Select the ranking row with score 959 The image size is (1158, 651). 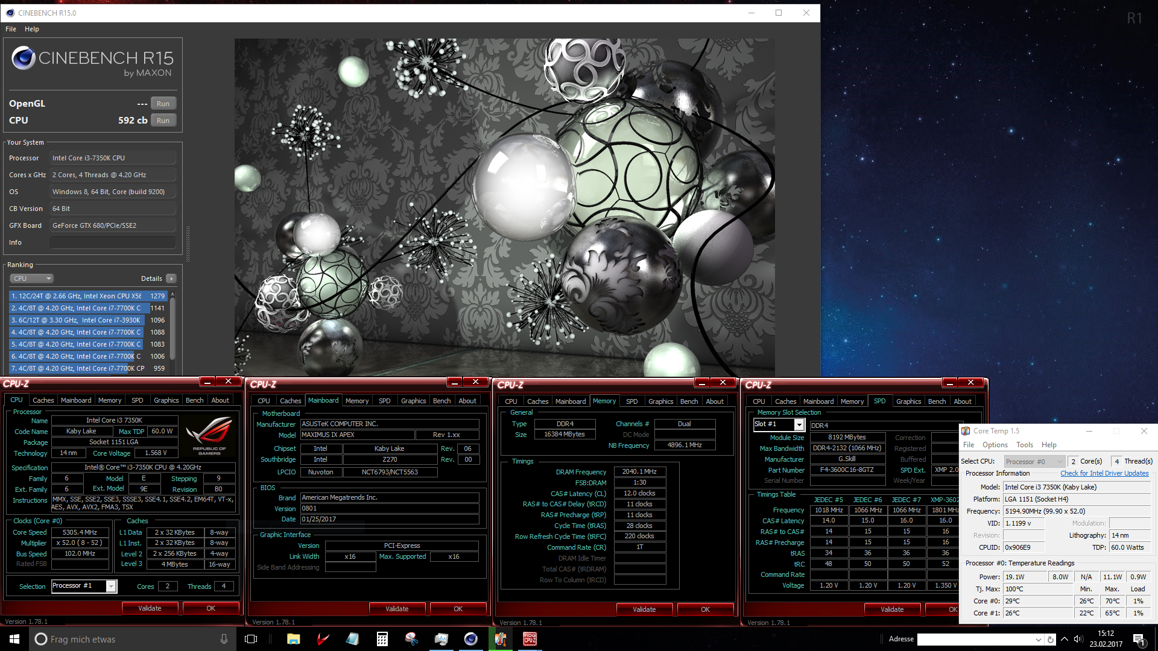pyautogui.click(x=87, y=368)
